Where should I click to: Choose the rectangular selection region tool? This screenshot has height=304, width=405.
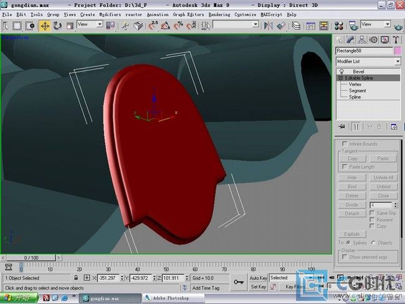click(x=17, y=26)
